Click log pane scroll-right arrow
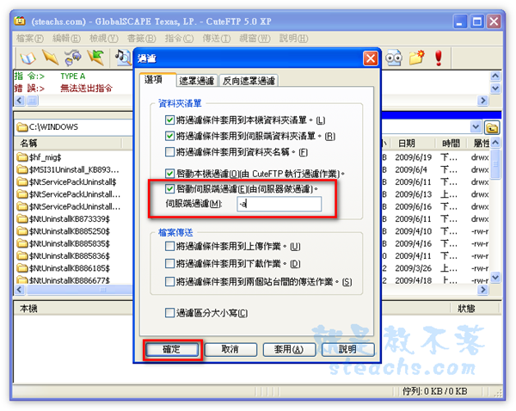 pos(482,100)
